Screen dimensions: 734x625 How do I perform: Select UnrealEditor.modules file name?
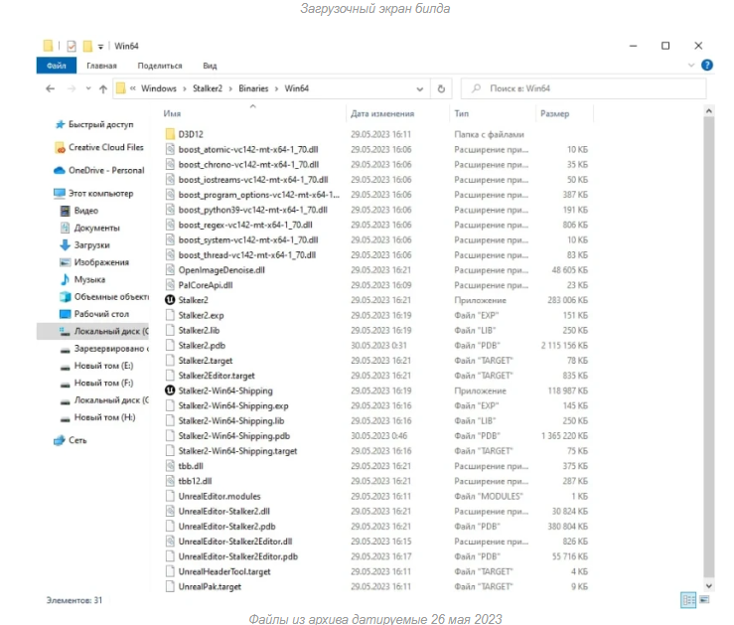[x=220, y=496]
